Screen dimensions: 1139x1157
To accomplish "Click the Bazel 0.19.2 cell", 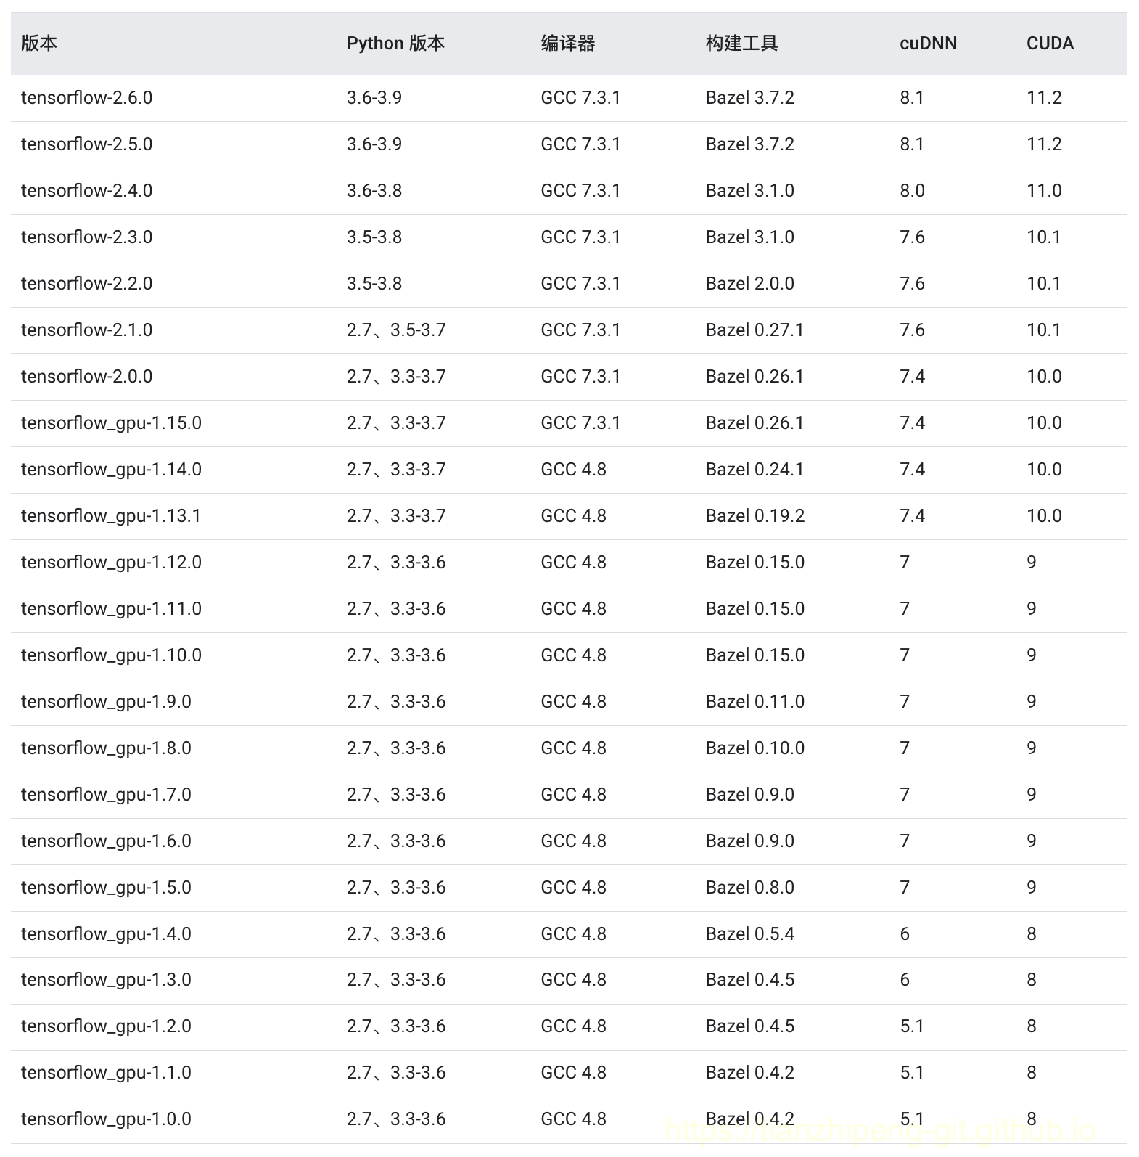I will (754, 516).
